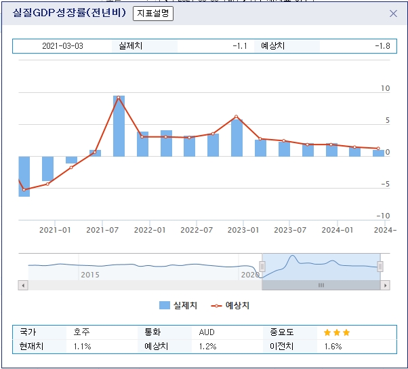
Task: Click the blue 실제치 legend color box
Action: [x=165, y=305]
